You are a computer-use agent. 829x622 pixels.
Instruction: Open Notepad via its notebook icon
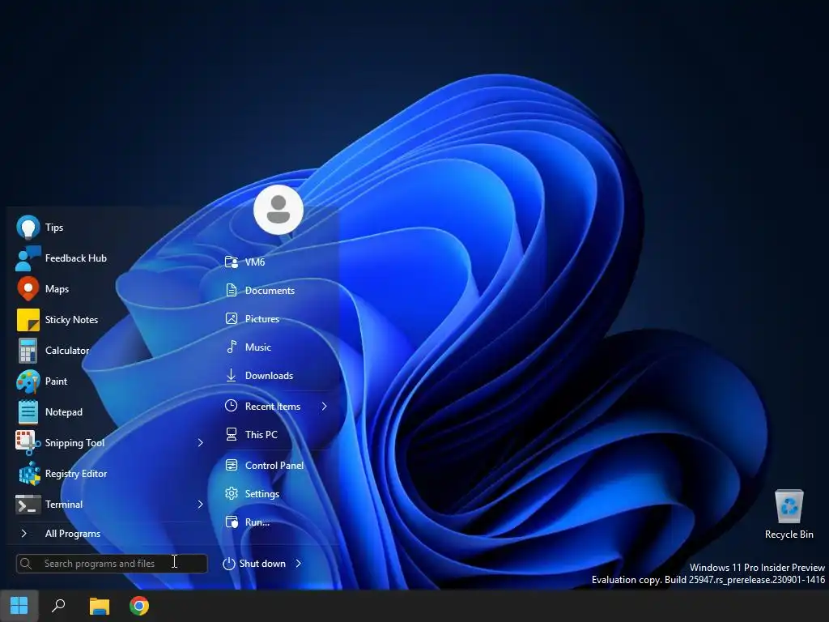tap(28, 412)
